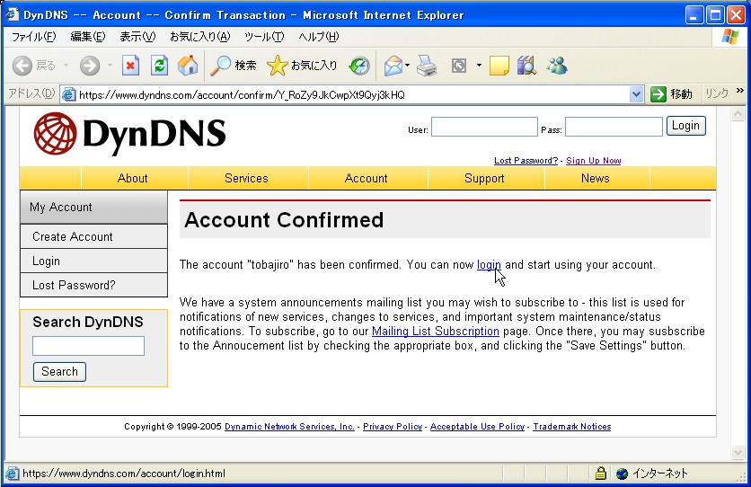Open the ファイル(F) menu
751x487 pixels.
tap(33, 37)
